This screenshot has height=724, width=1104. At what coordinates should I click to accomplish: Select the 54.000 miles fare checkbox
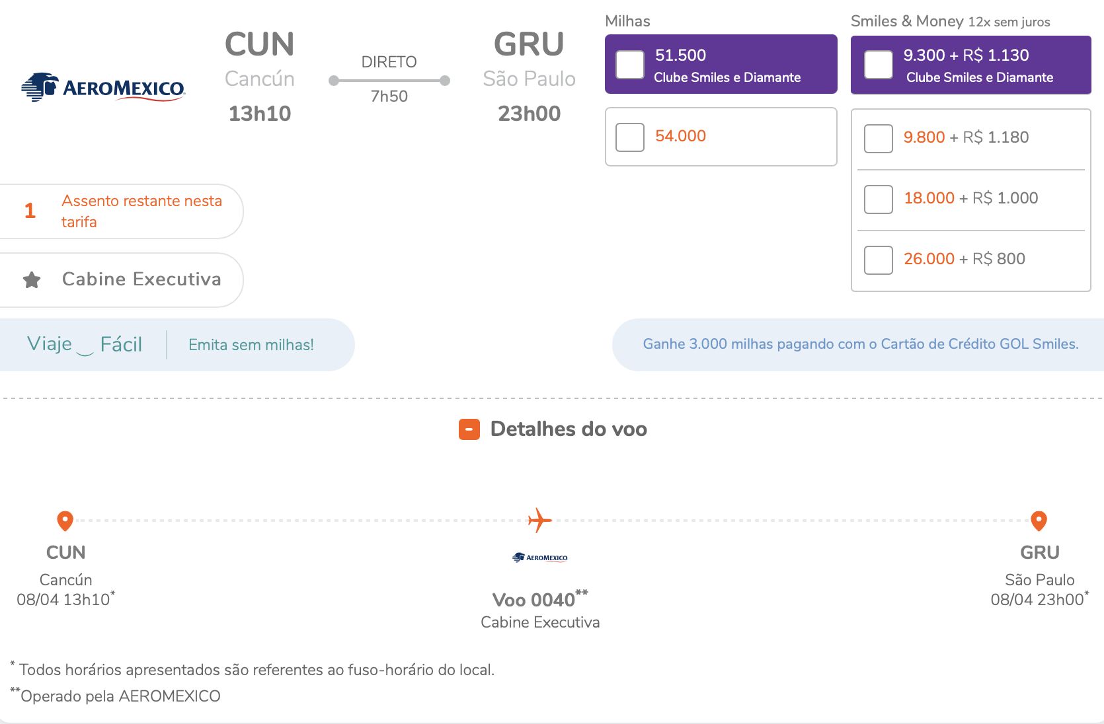(x=630, y=137)
